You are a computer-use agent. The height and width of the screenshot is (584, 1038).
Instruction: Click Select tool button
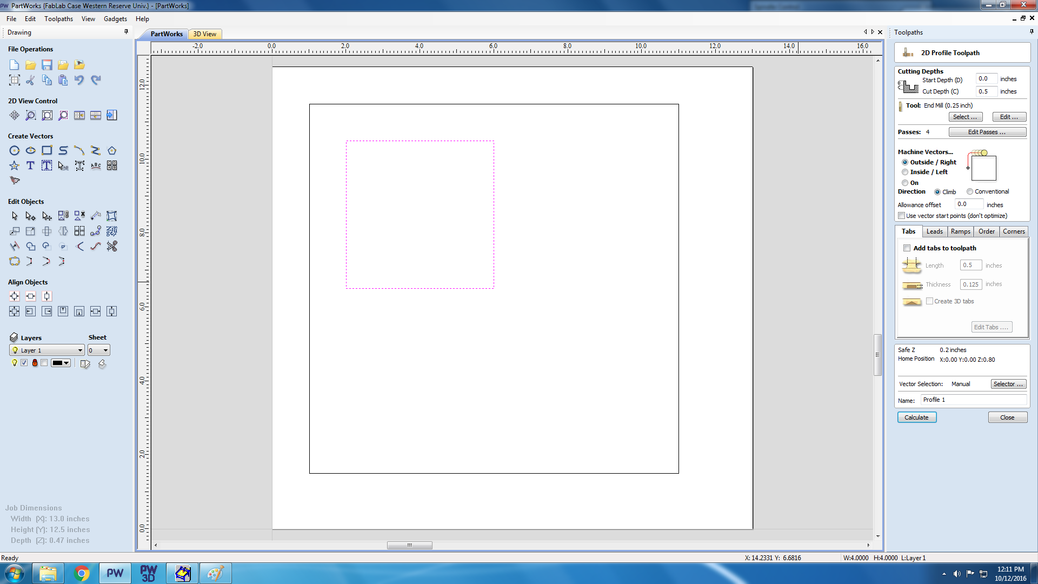[x=966, y=117]
